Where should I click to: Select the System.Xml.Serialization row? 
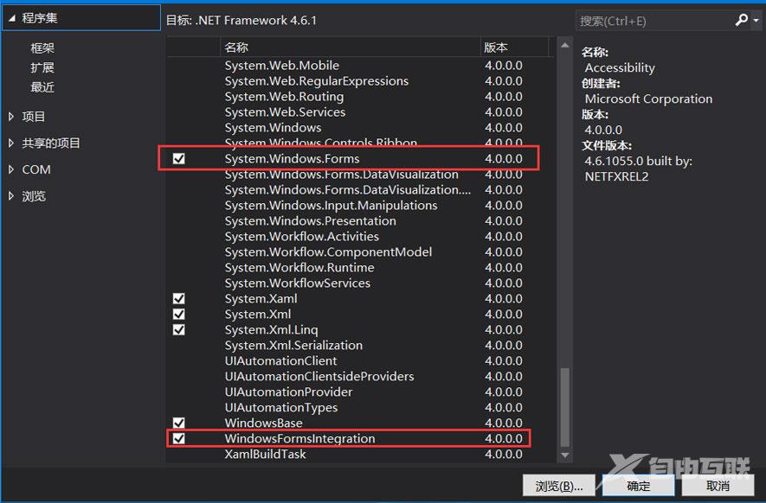(361, 346)
